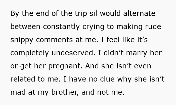Click on the word "pregnant"

[x=65, y=66]
